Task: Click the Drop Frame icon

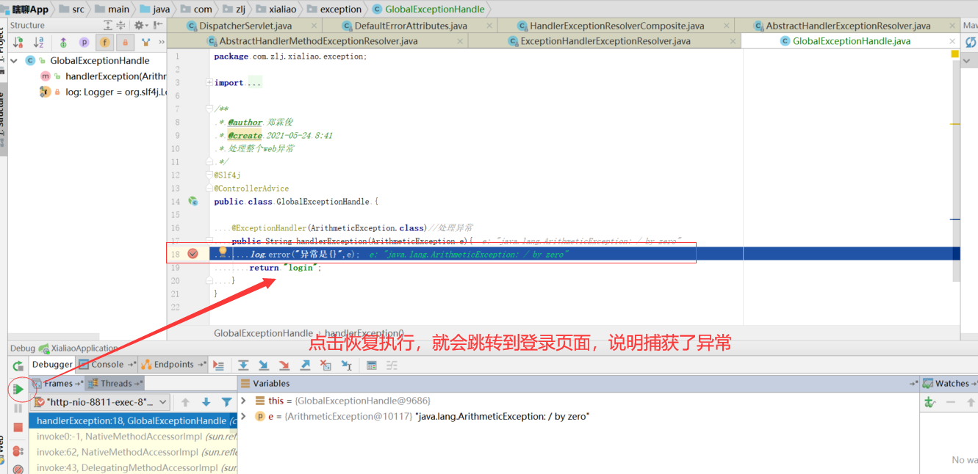Action: point(326,365)
